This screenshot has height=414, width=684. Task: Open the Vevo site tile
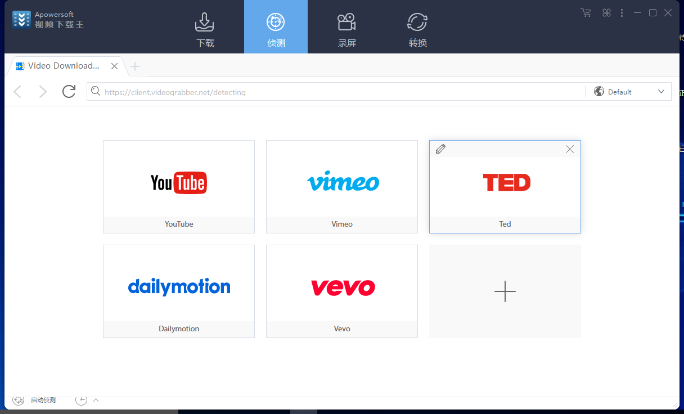pyautogui.click(x=342, y=291)
